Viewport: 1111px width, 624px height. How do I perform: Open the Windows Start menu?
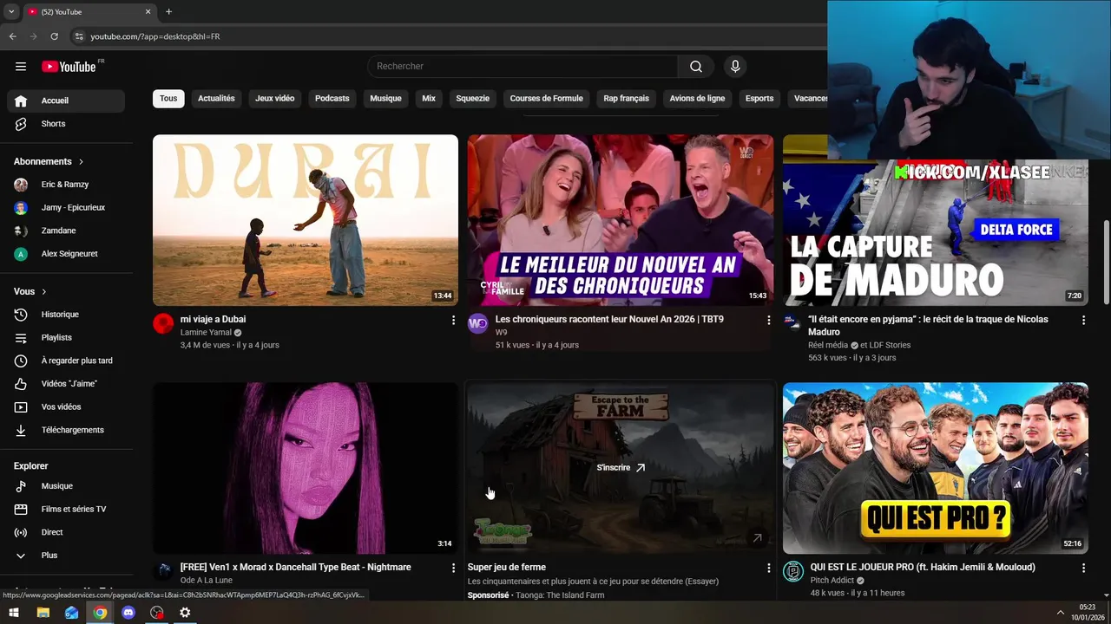(14, 613)
